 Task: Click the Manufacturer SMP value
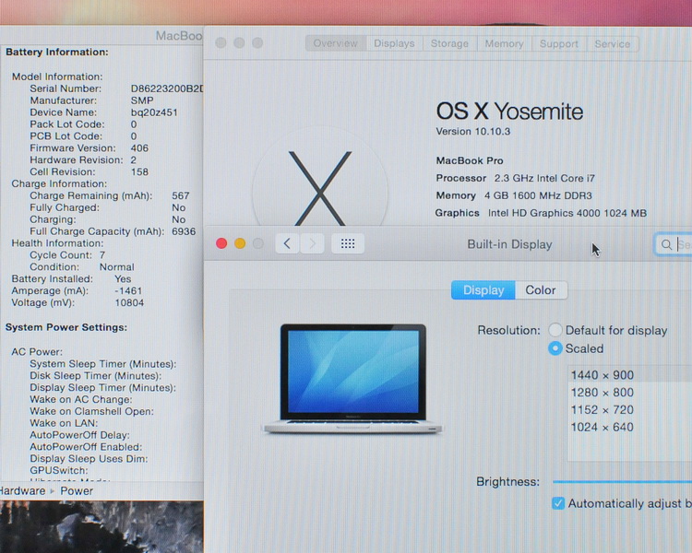coord(142,100)
